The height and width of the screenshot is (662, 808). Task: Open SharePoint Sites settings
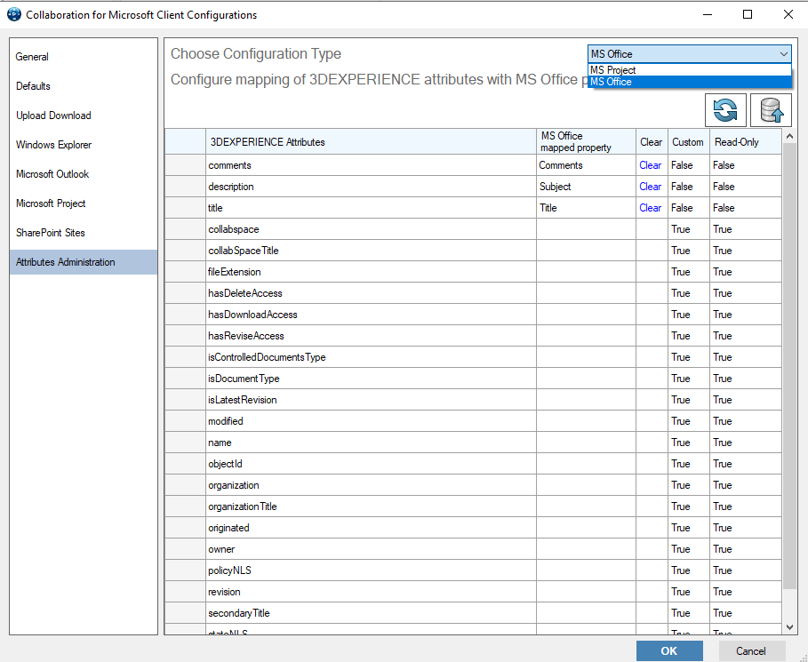(x=84, y=233)
